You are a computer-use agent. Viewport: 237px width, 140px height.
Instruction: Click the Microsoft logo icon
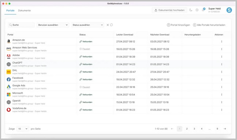click(9, 95)
